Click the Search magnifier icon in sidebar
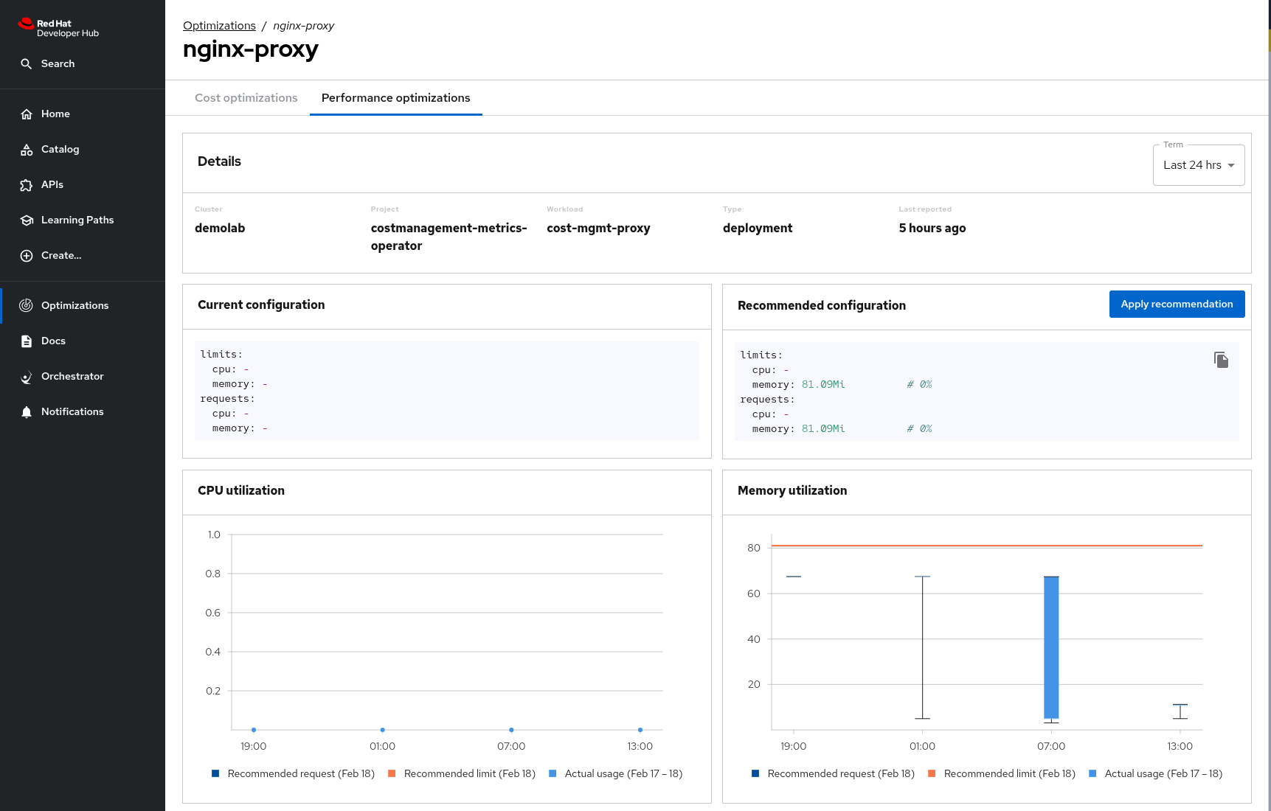Viewport: 1271px width, 811px height. pyautogui.click(x=27, y=64)
